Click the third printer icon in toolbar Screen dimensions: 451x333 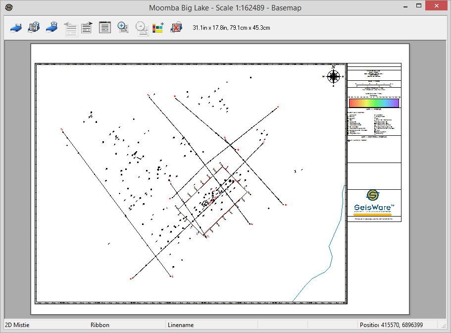point(52,28)
